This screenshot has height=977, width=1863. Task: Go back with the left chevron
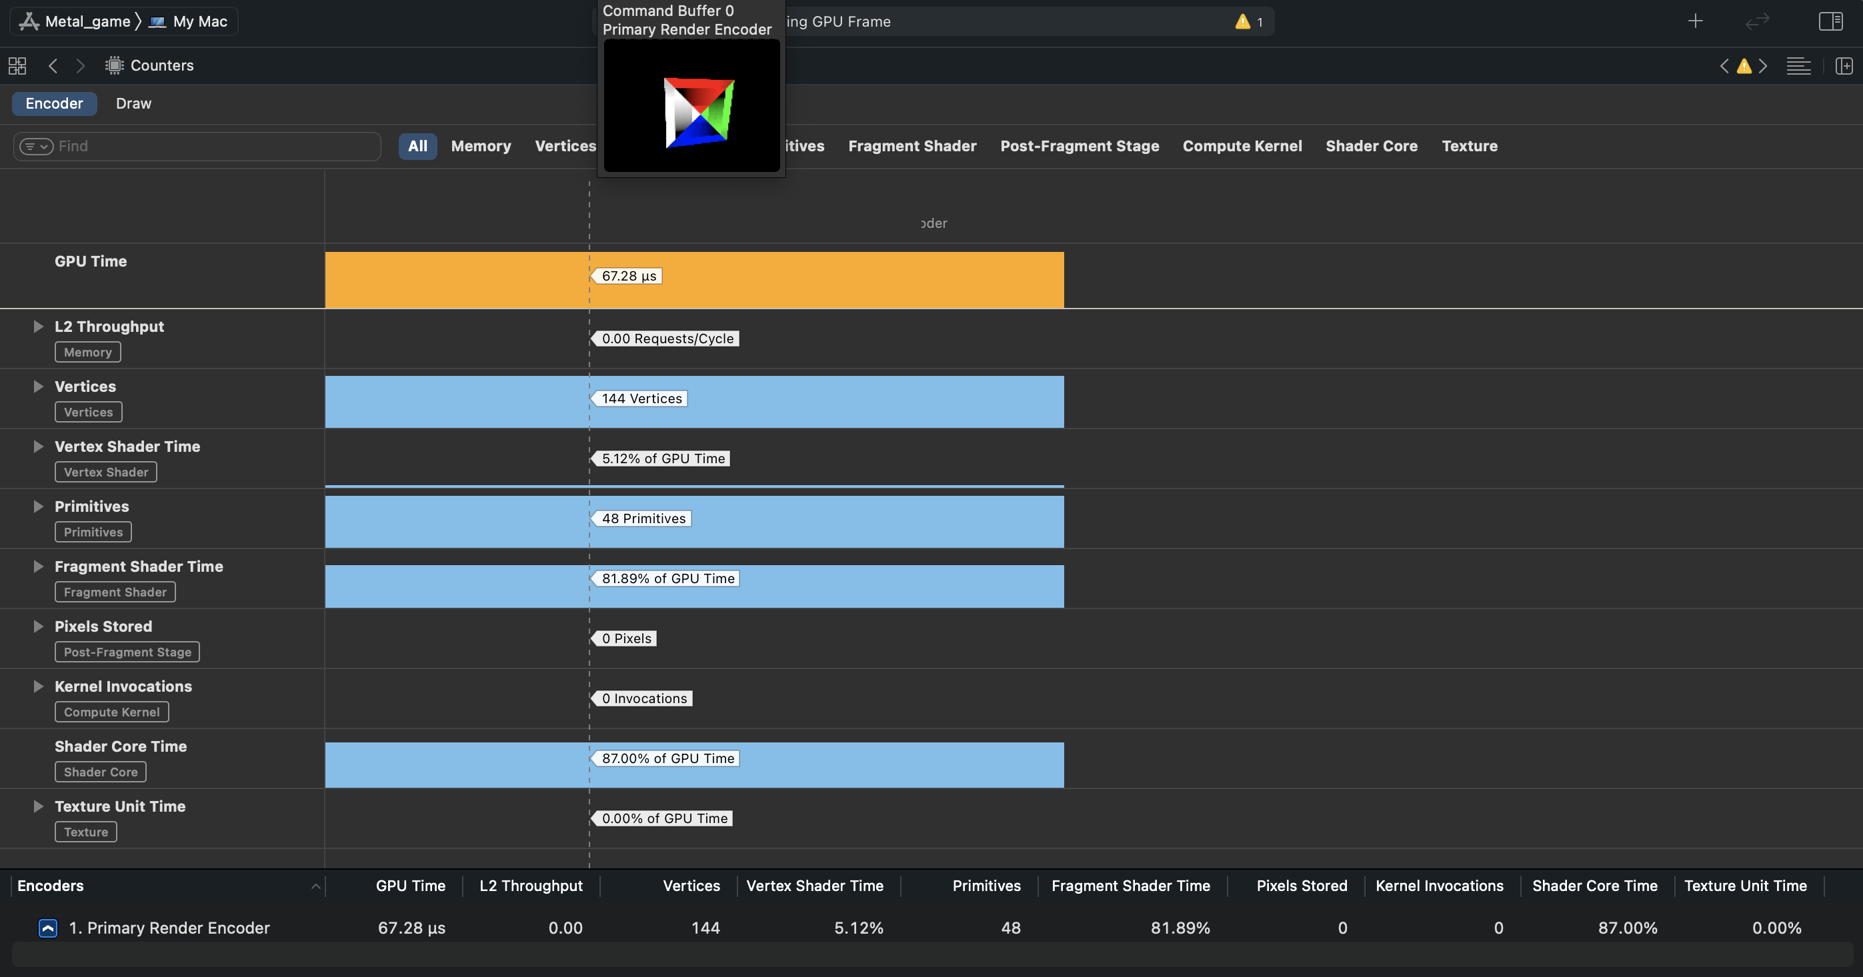pyautogui.click(x=53, y=66)
